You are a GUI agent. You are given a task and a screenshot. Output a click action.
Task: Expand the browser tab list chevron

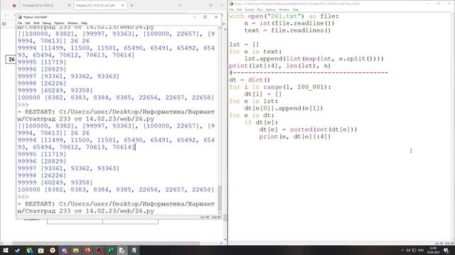pos(180,5)
